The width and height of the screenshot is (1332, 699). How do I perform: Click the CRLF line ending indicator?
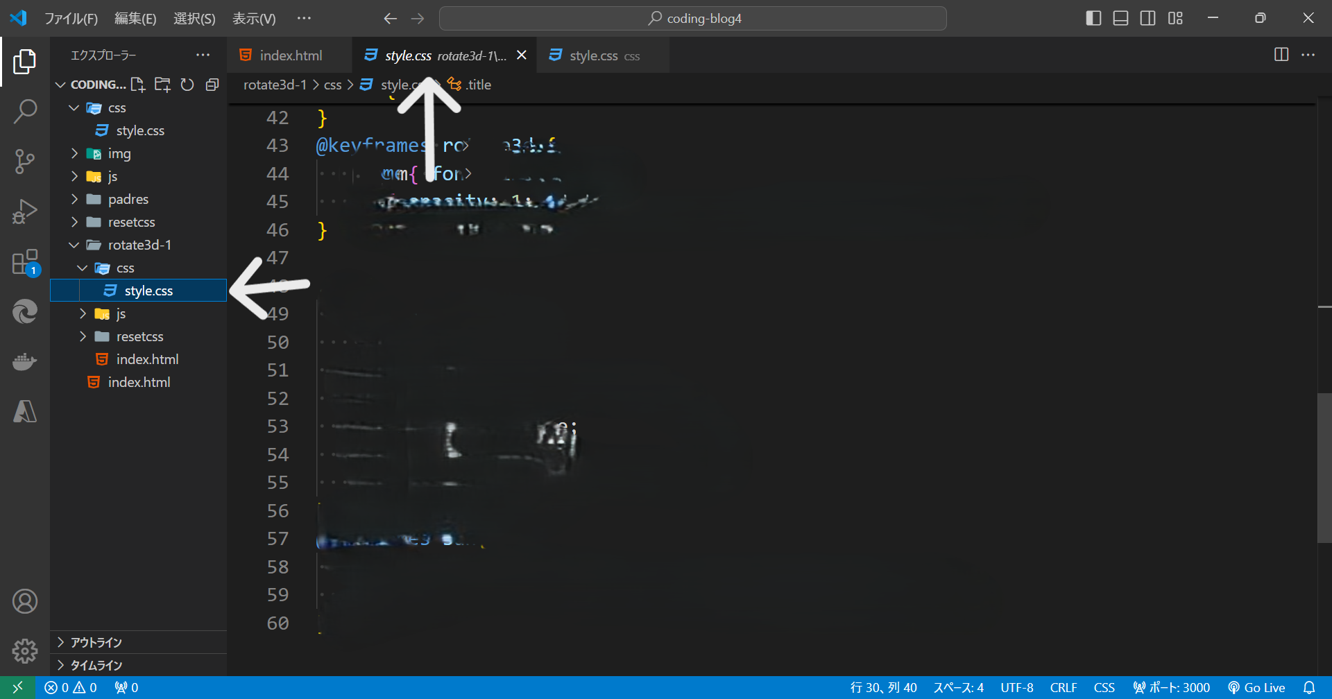click(x=1063, y=687)
